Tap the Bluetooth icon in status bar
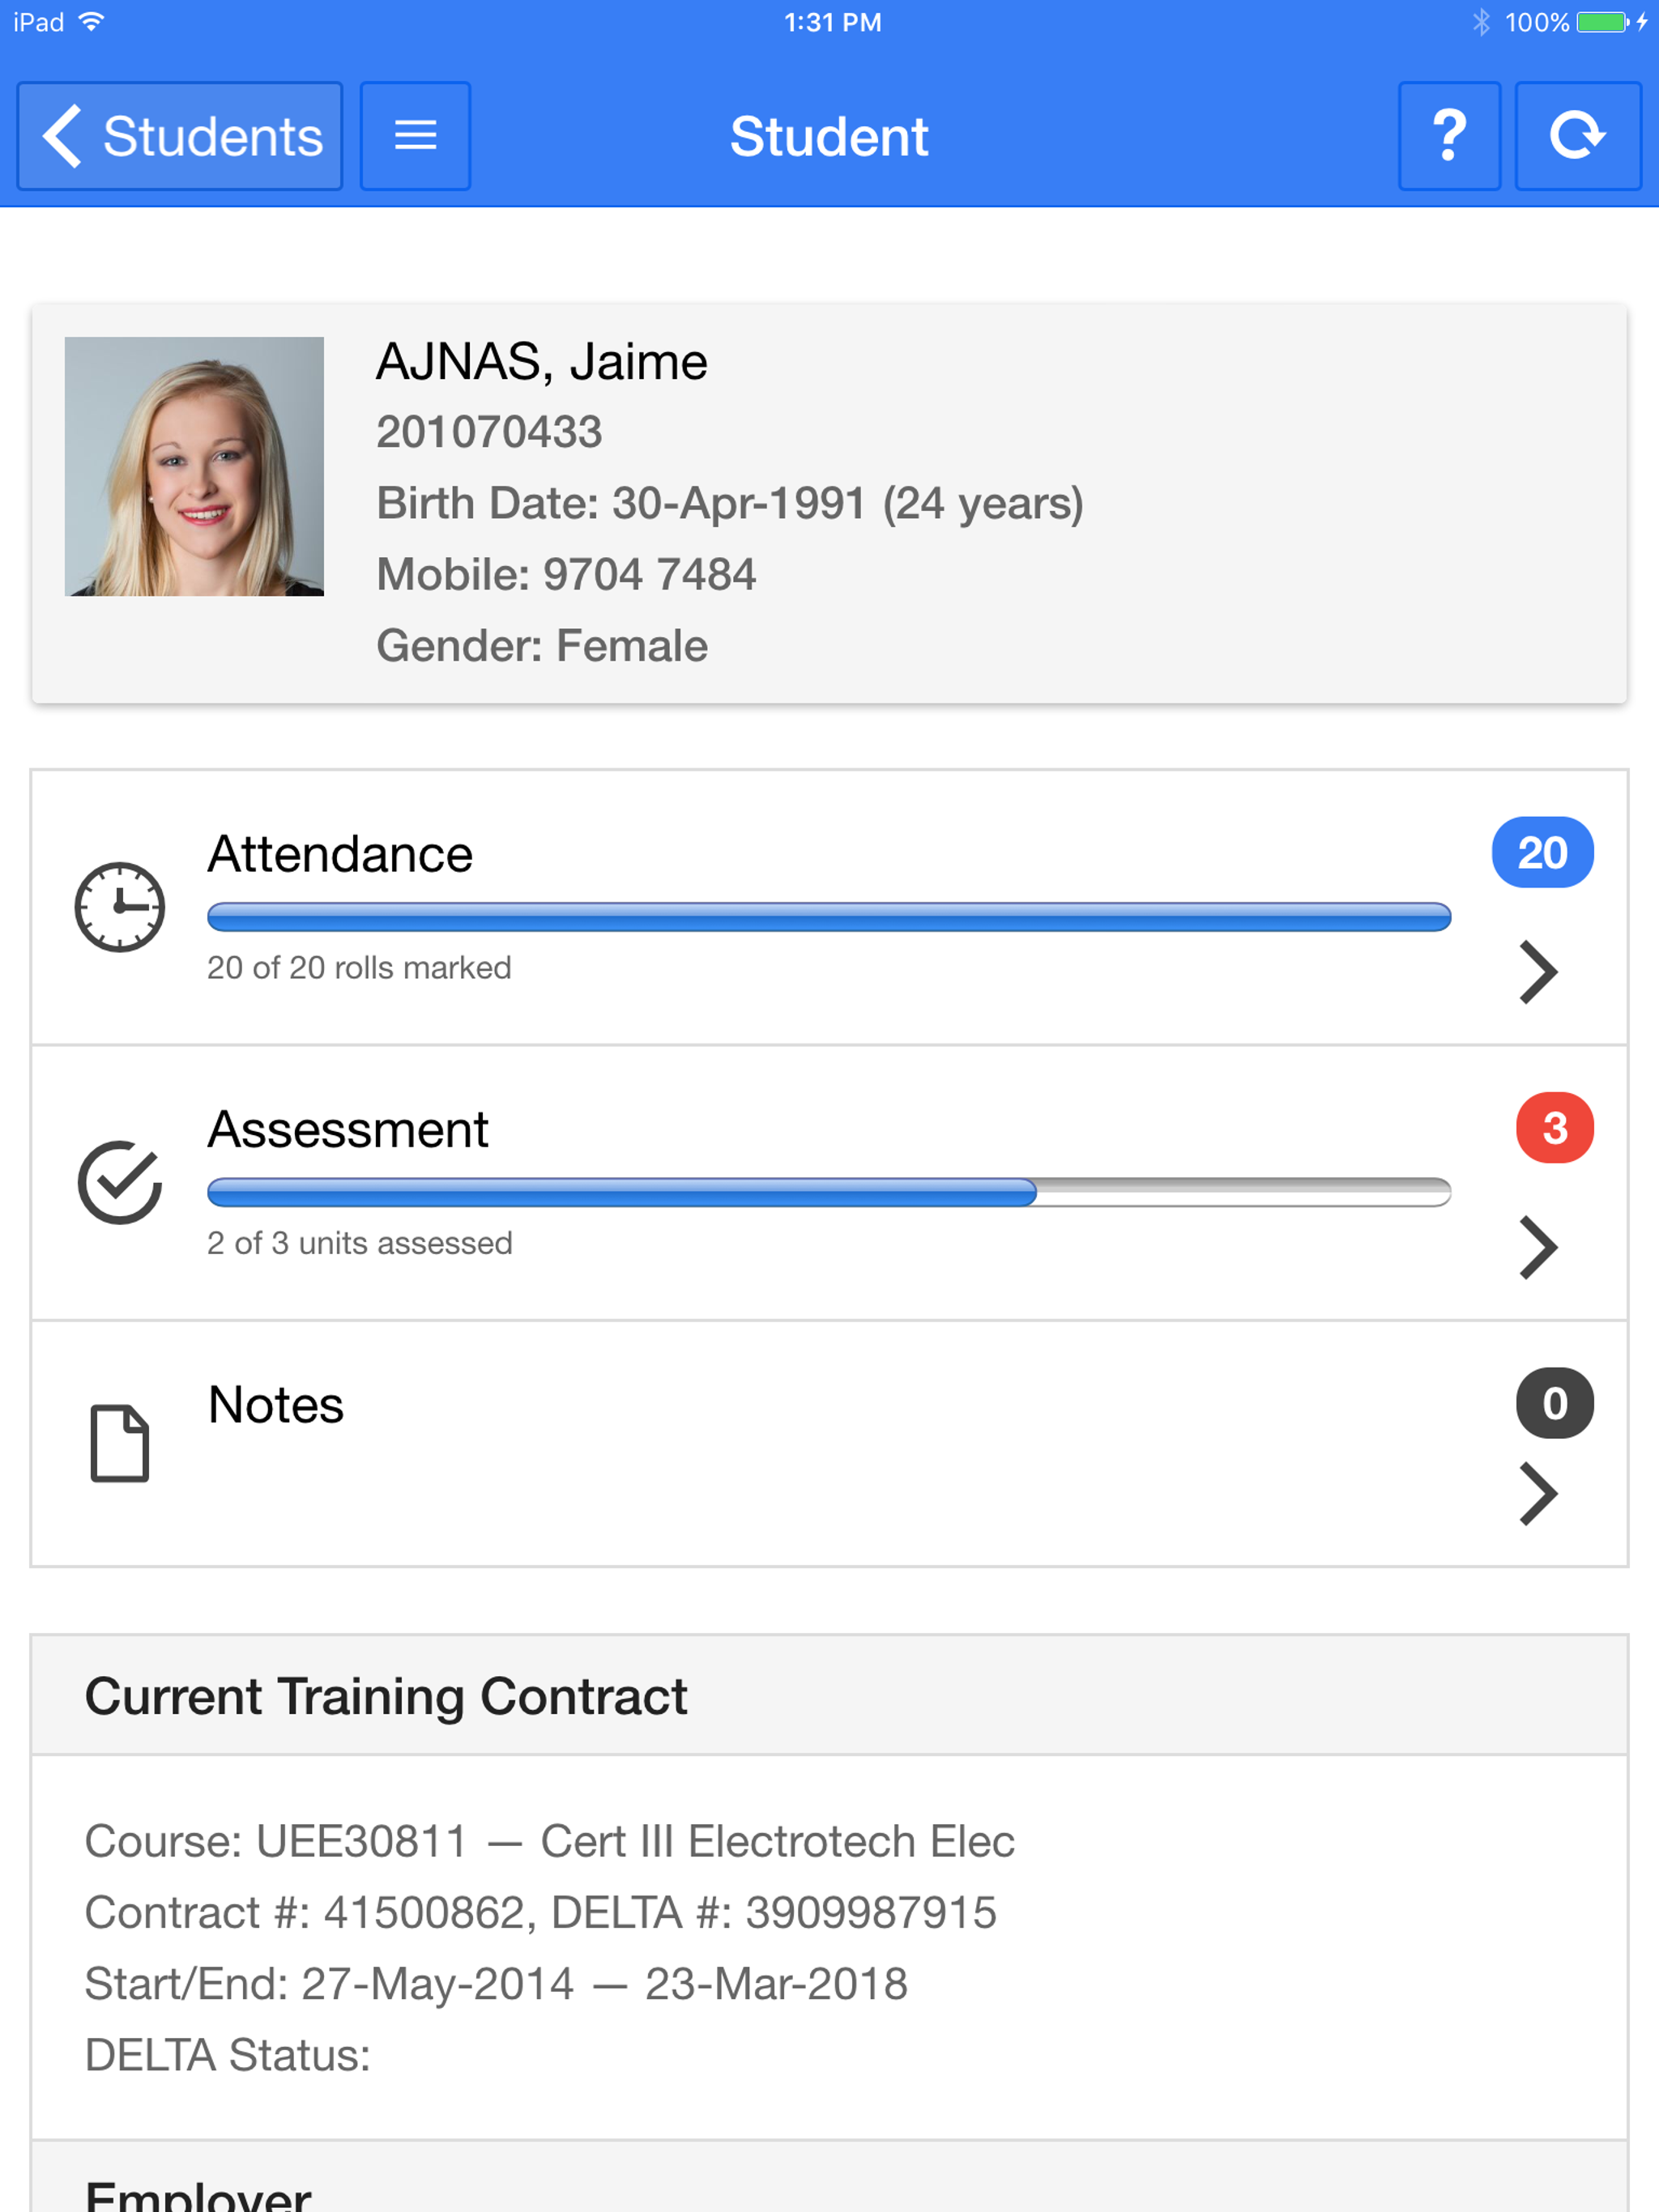 coord(1482,22)
